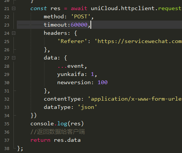This screenshot has height=153, width=182.
Task: Click line number 23 in the gutter
Action: 7,25
